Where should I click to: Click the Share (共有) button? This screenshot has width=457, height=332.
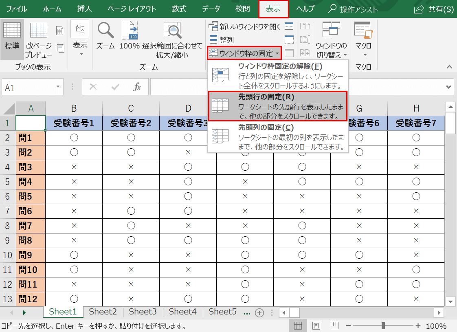point(434,9)
